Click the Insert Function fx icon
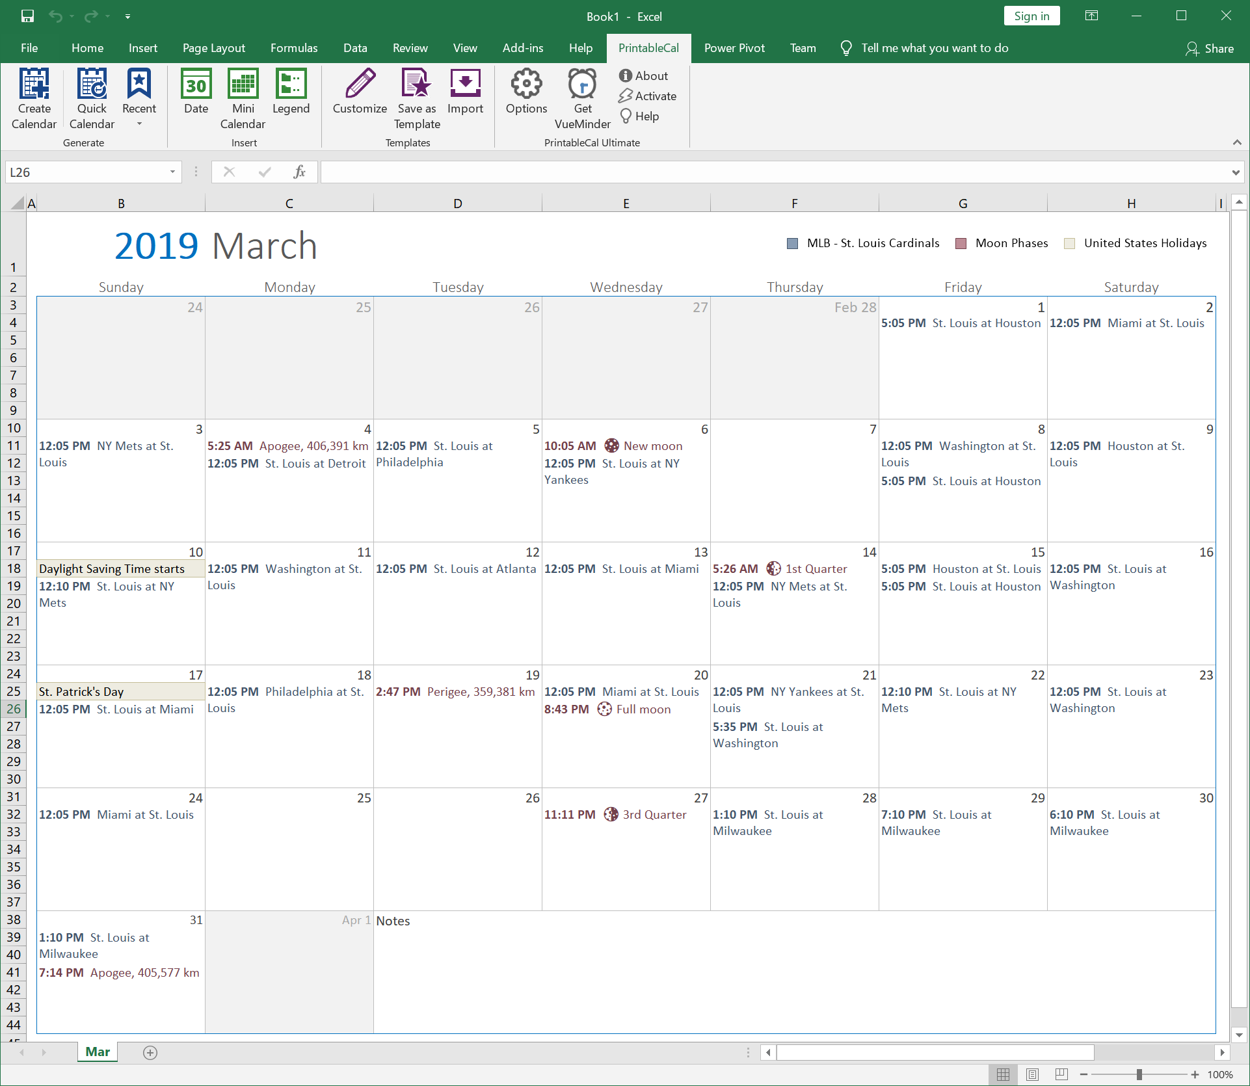The image size is (1250, 1086). (x=299, y=172)
